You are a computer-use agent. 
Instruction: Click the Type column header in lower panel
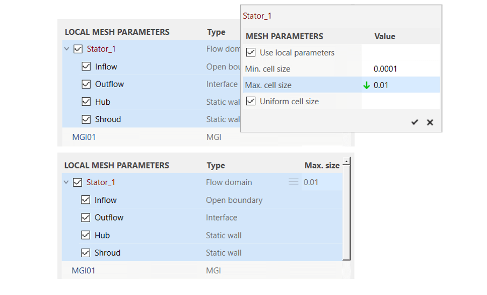[216, 166]
